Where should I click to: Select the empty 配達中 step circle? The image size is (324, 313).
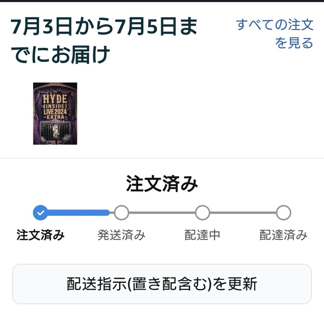(202, 213)
